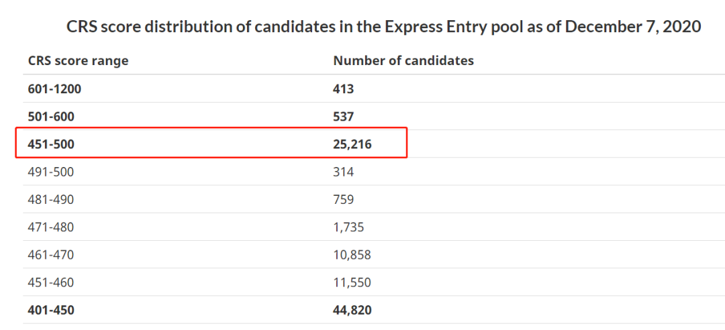Click the 601-1200 score range row
The image size is (725, 330).
pos(374,89)
